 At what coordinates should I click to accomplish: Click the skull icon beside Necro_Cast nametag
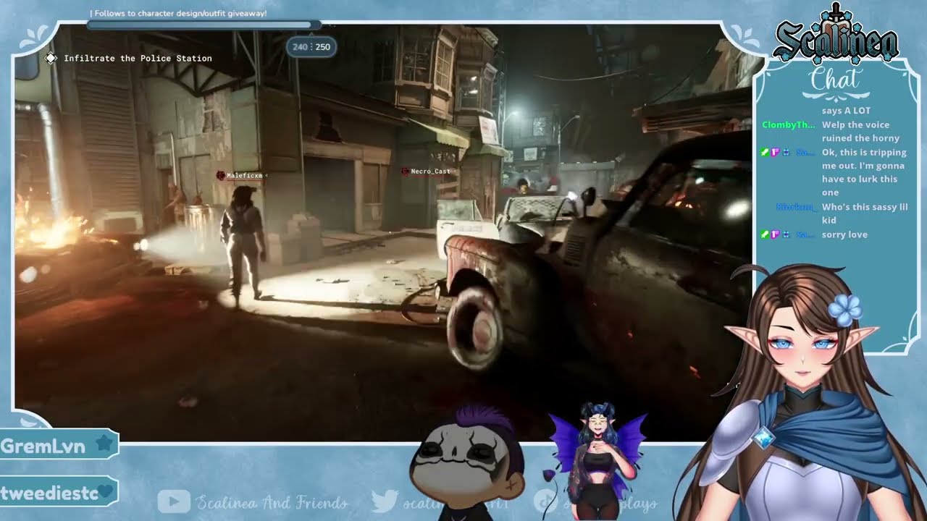405,171
